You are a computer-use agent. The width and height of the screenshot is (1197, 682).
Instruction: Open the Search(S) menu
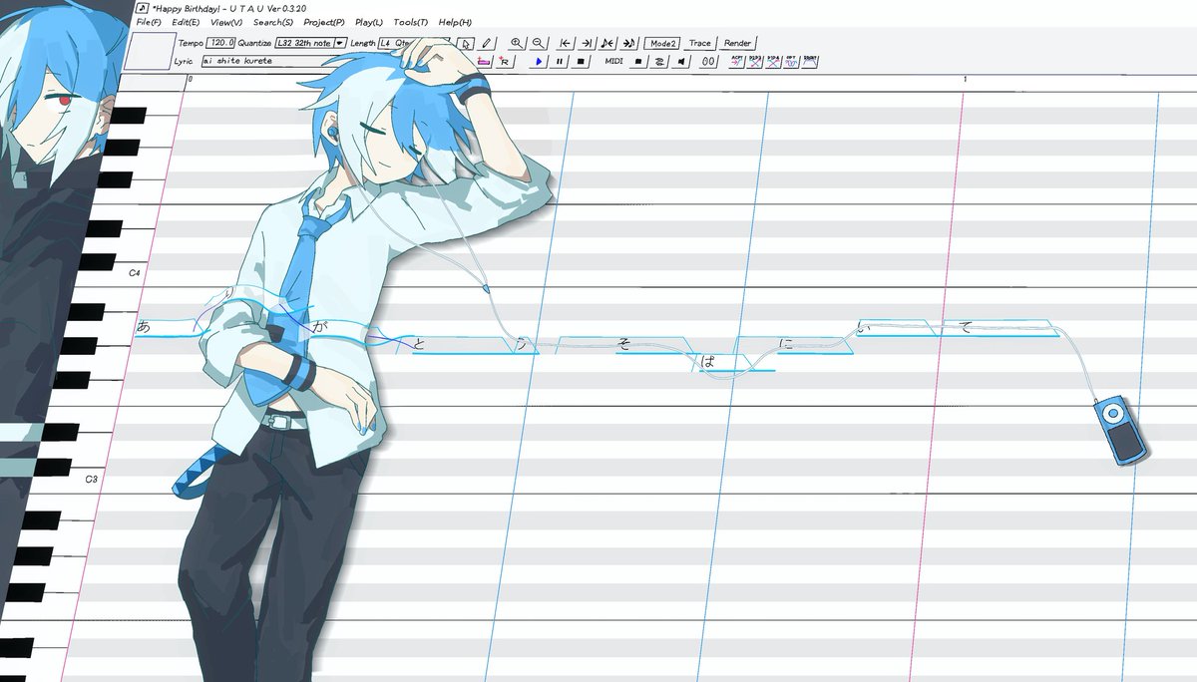pos(273,22)
